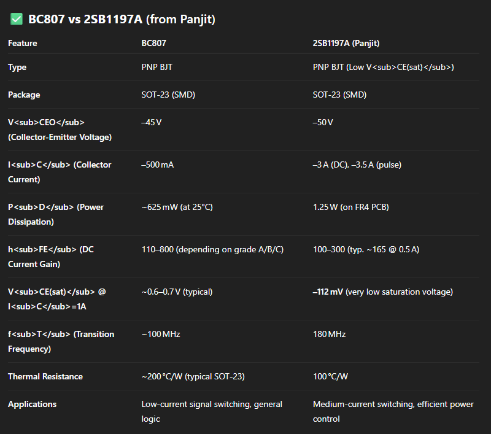Select the "h<sub>FE</sub> (DC Current Gain)" label
The image size is (491, 434).
[51, 257]
